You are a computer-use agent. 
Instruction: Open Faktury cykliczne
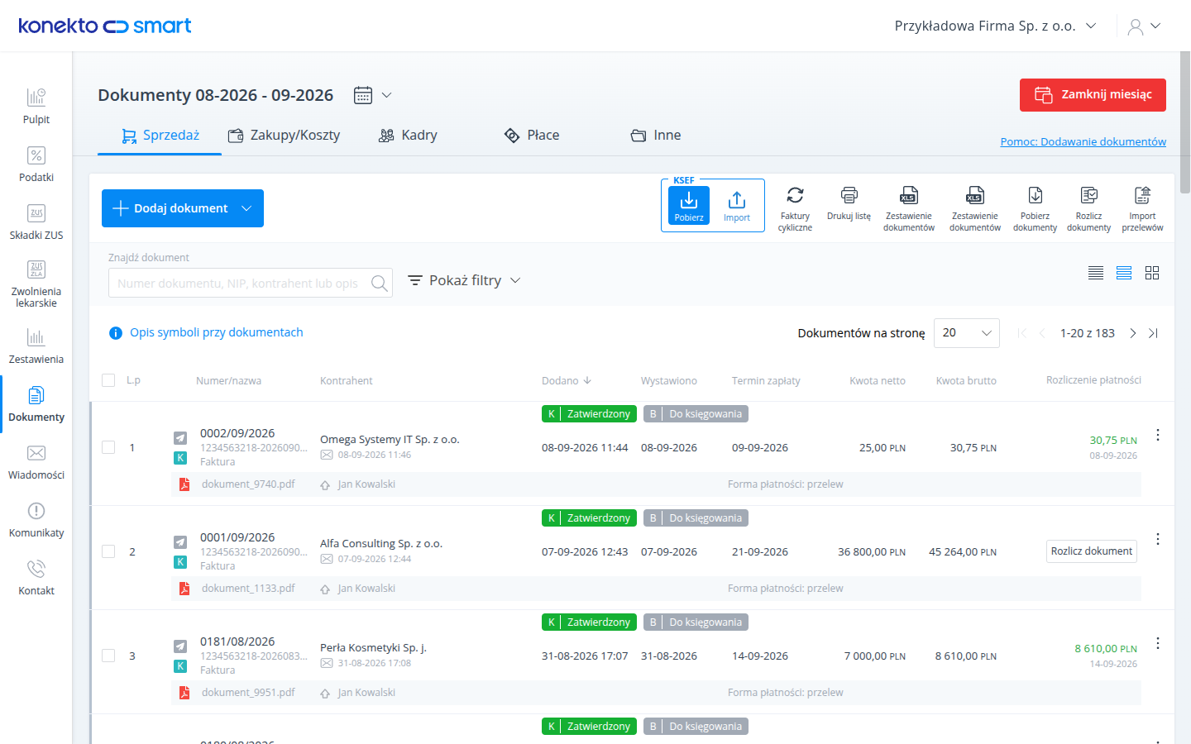pyautogui.click(x=795, y=208)
